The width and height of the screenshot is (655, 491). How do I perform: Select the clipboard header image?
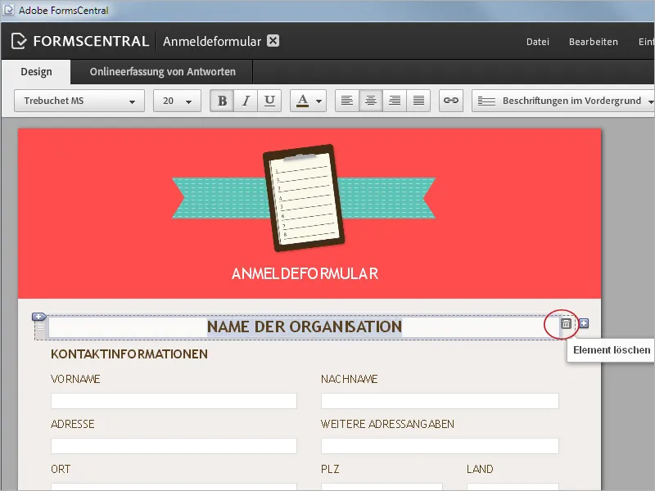click(x=304, y=198)
